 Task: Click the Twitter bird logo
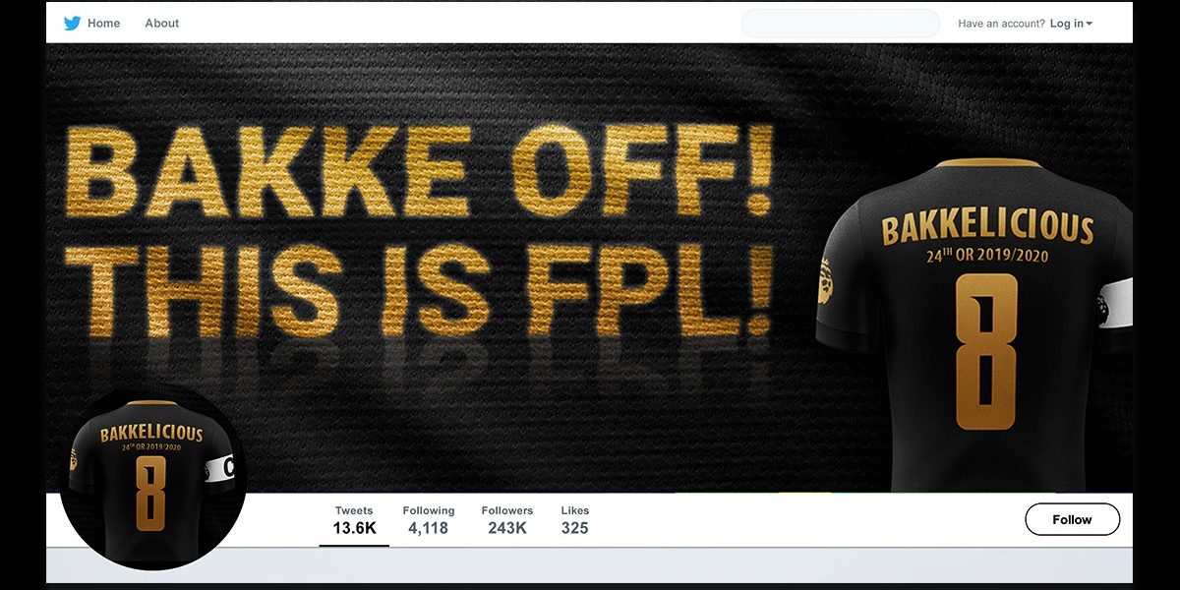(x=72, y=23)
